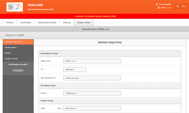
Task: Select Základní údaje firmy in sidebar
Action: click(x=18, y=42)
